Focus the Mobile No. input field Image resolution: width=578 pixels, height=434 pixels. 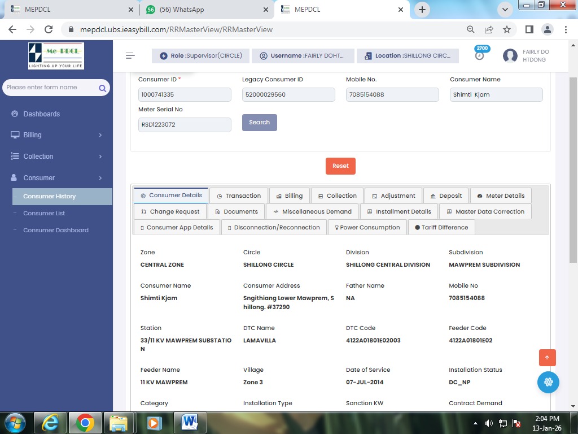(392, 94)
